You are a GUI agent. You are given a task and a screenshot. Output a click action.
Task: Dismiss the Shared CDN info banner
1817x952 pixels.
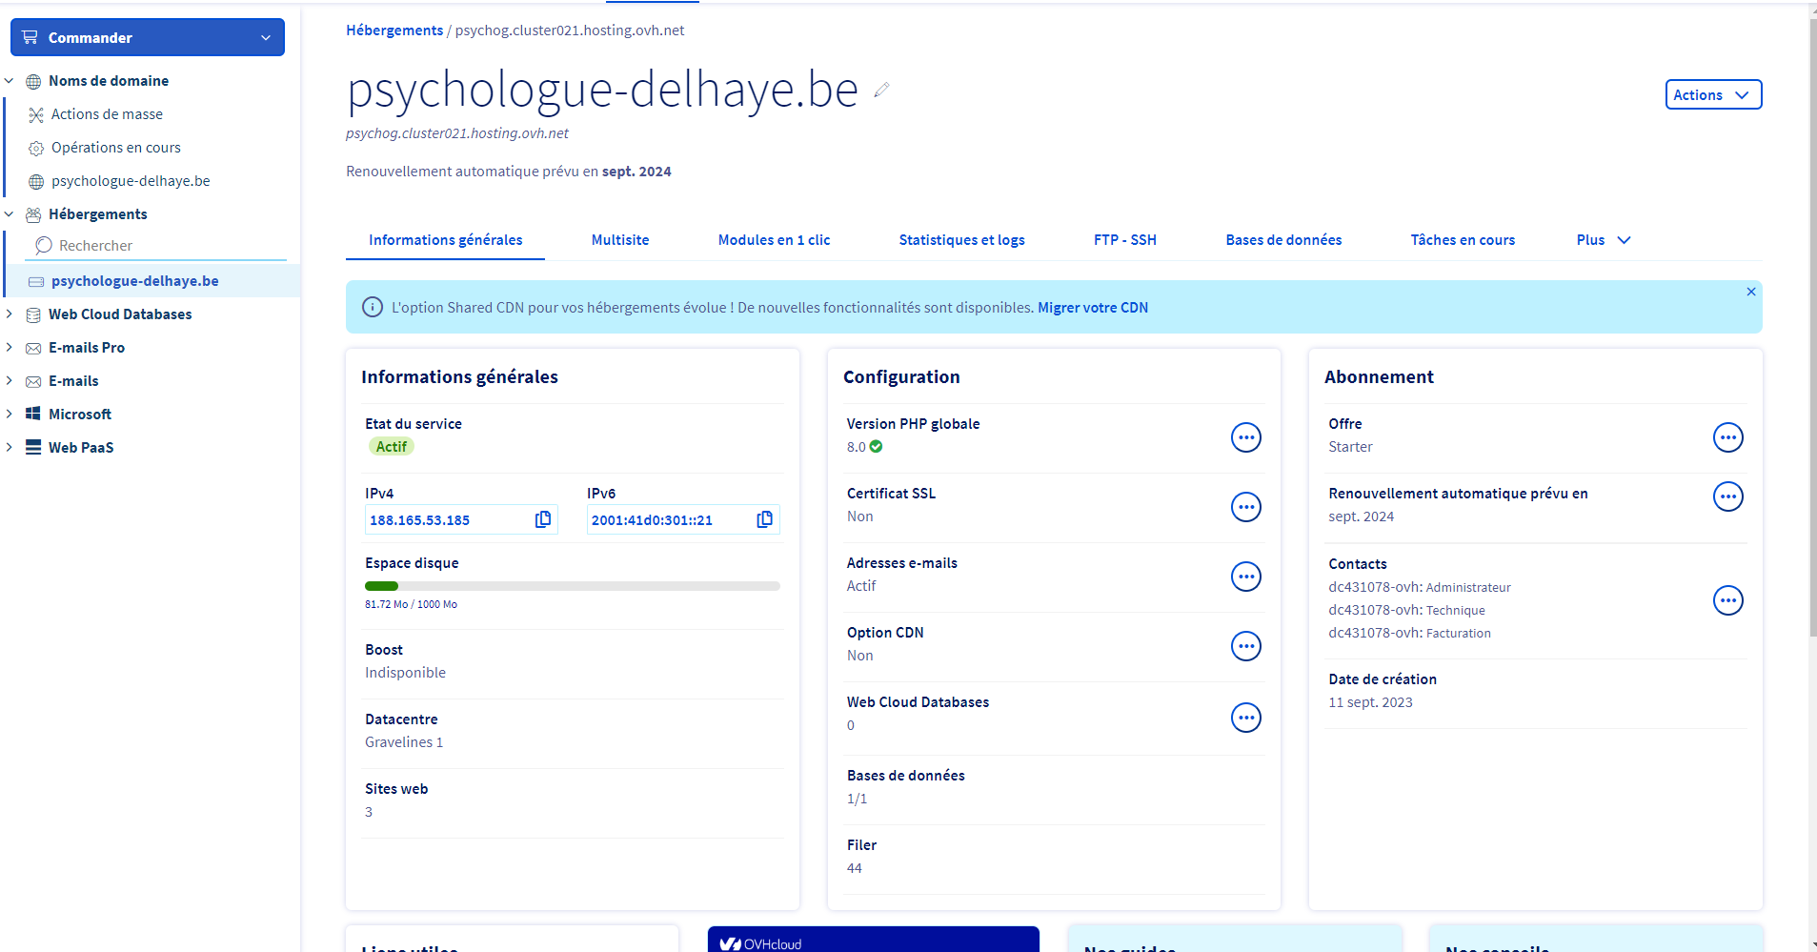1750,292
